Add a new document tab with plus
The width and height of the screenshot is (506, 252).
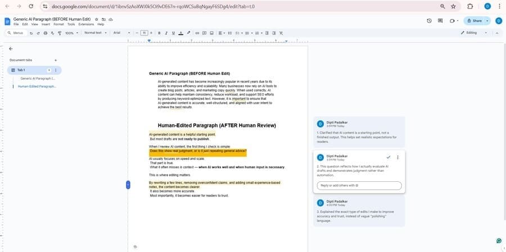[x=56, y=60]
